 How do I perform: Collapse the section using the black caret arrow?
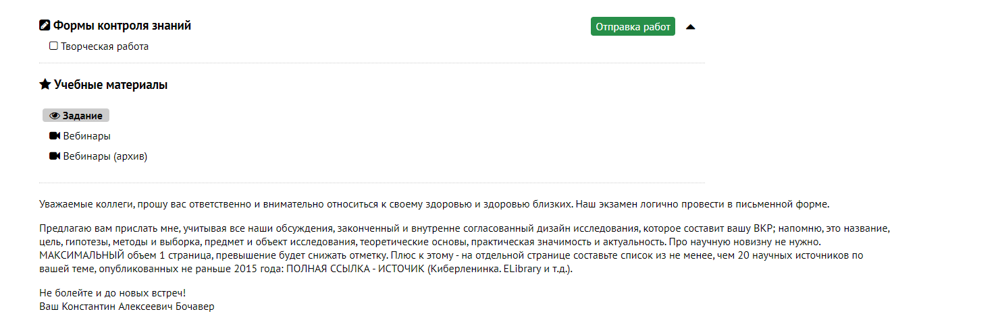(690, 27)
